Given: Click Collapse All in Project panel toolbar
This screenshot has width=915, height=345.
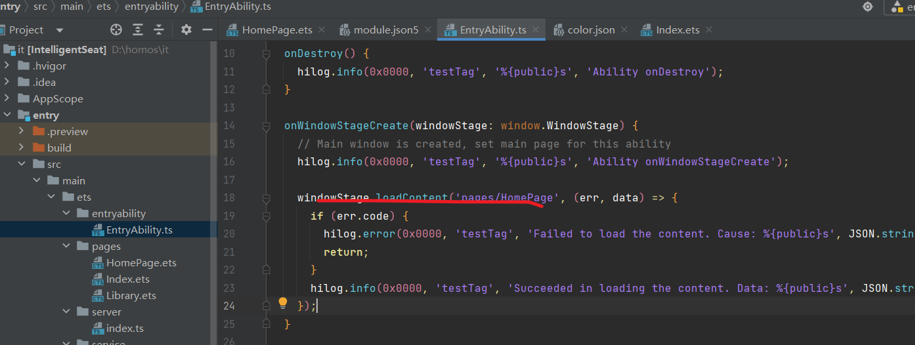Looking at the screenshot, I should coord(159,30).
